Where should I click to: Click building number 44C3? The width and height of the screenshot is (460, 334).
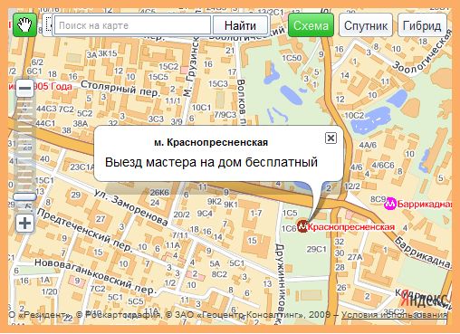click(46, 109)
